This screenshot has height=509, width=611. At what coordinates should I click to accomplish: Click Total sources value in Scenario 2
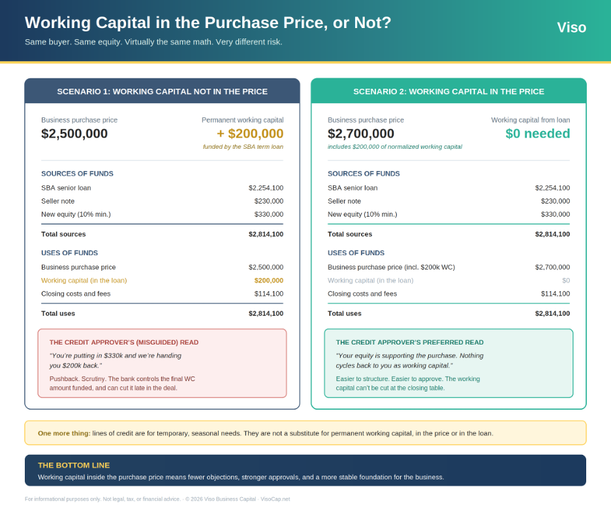point(552,234)
